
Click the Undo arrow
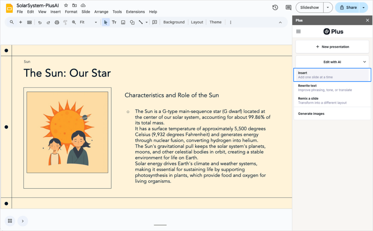pyautogui.click(x=40, y=22)
